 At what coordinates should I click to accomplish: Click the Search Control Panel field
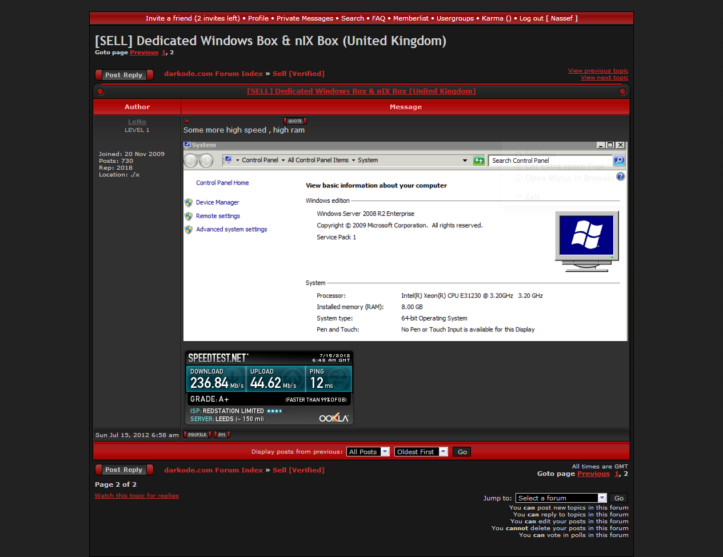(x=550, y=161)
